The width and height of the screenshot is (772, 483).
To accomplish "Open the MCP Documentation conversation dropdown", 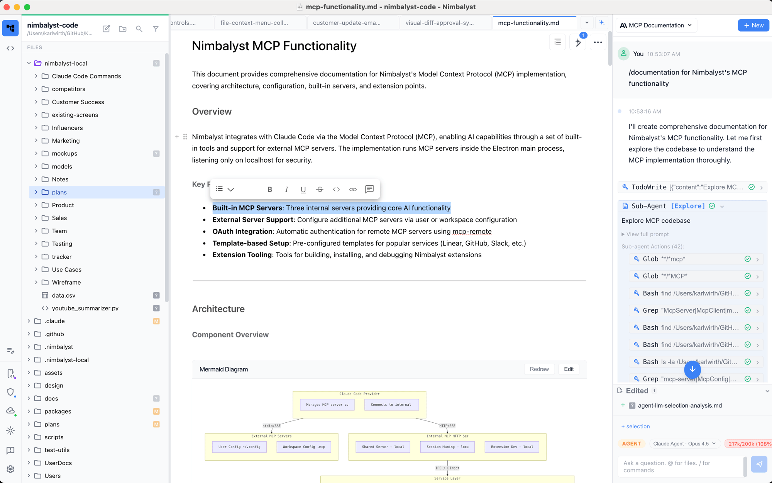I will tap(656, 25).
